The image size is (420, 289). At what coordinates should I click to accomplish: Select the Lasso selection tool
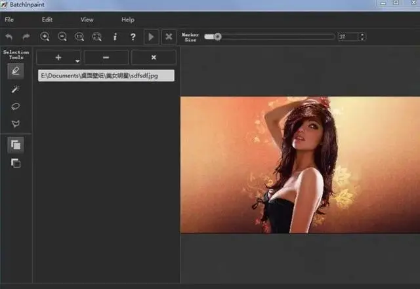(x=16, y=106)
